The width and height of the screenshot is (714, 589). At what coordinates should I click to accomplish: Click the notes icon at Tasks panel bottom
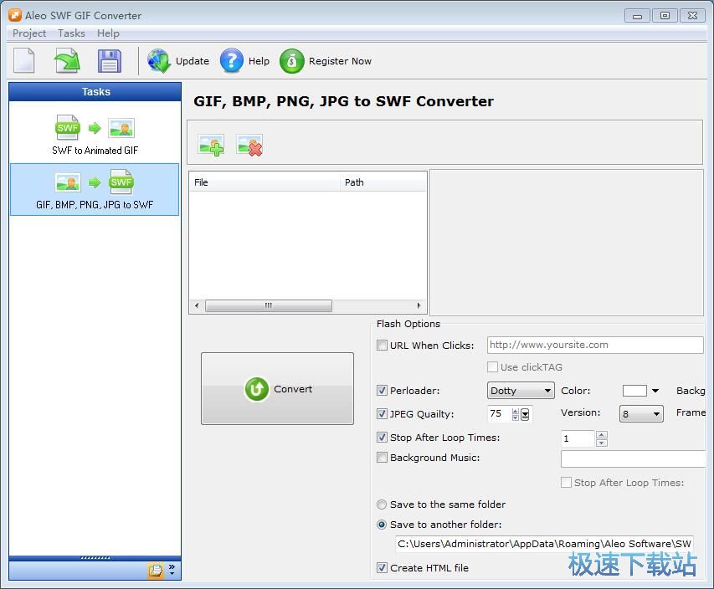[156, 570]
